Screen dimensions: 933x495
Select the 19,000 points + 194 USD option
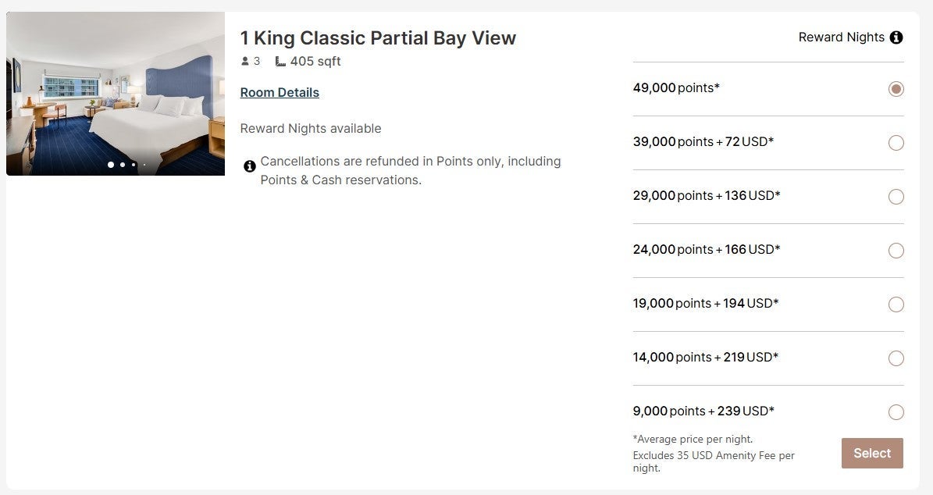coord(896,304)
